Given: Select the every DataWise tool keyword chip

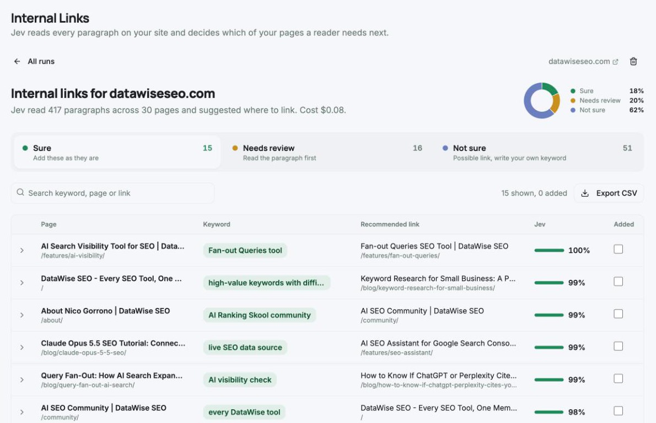Looking at the screenshot, I should tap(244, 412).
